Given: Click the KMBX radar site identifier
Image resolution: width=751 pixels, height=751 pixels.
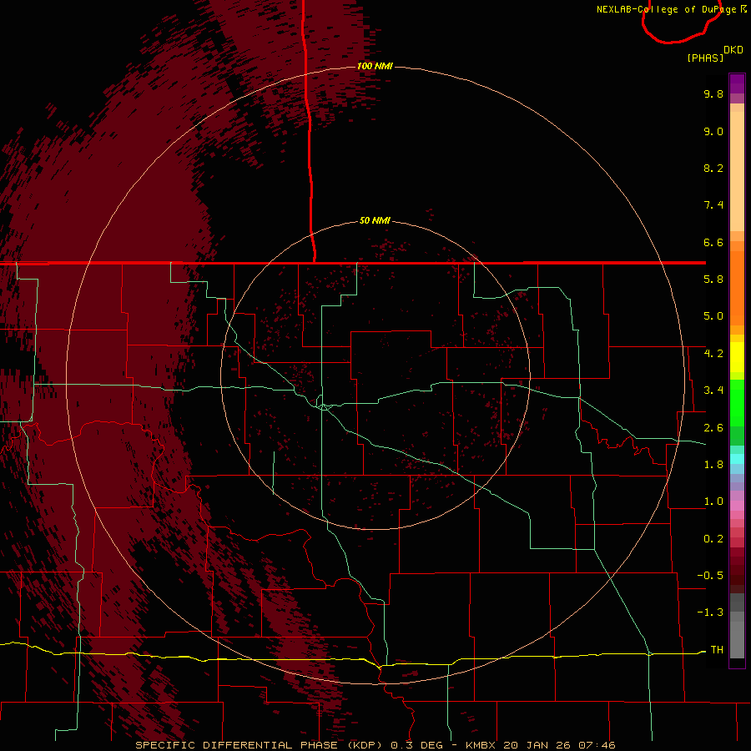Looking at the screenshot, I should [x=481, y=745].
